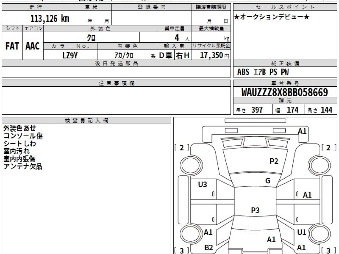Select the equipment list ABS エアB PS PW

point(263,72)
